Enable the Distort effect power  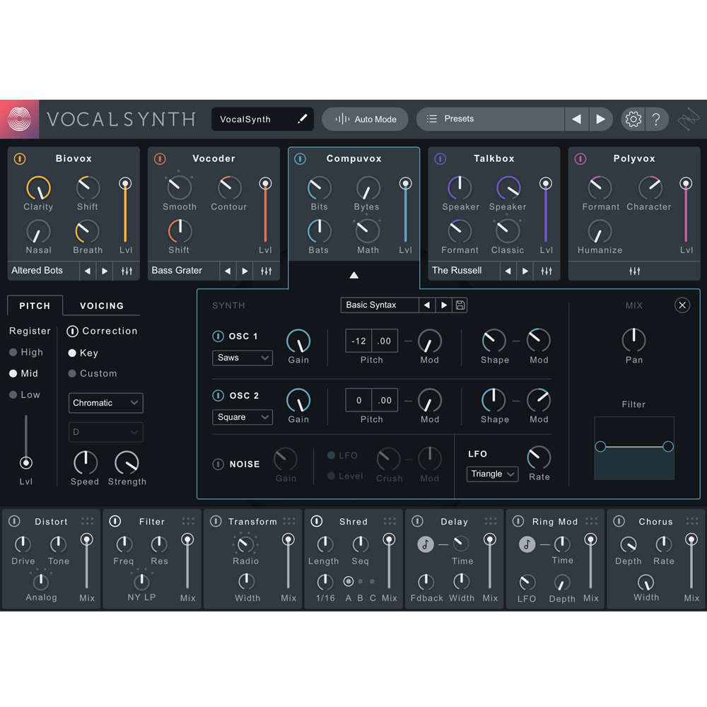[14, 521]
